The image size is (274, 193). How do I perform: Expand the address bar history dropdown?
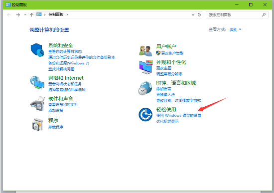click(x=193, y=14)
